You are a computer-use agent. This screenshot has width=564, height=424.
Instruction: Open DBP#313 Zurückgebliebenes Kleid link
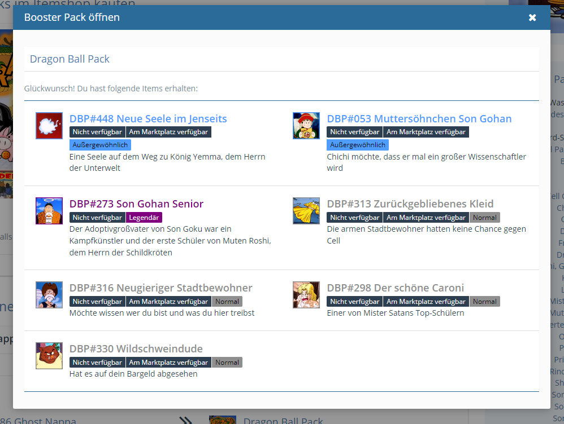410,204
